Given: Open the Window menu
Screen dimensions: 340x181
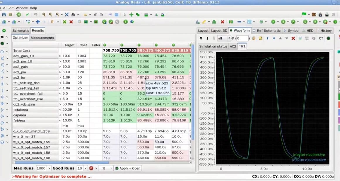Looking at the screenshot, I should coord(21,8).
